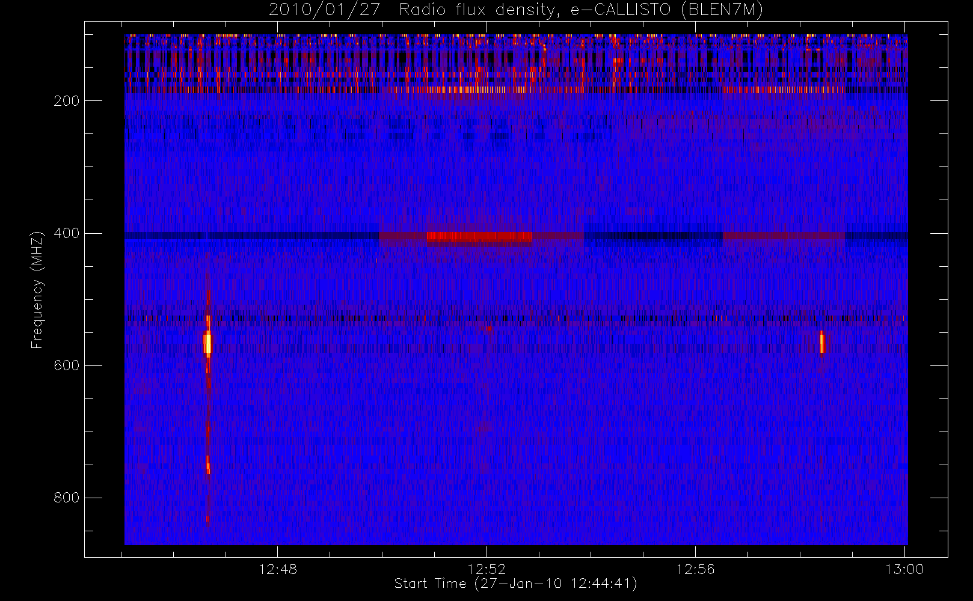Click the bright burst near 570 MHz at 12:46
Viewport: 973px width, 601px height.
207,343
